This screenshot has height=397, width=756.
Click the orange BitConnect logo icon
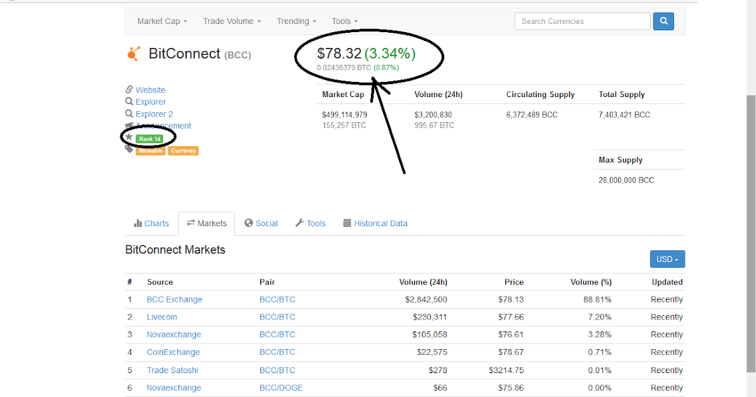coord(133,54)
